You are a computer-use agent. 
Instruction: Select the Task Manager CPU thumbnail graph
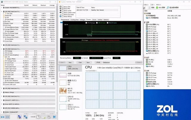[63, 68]
